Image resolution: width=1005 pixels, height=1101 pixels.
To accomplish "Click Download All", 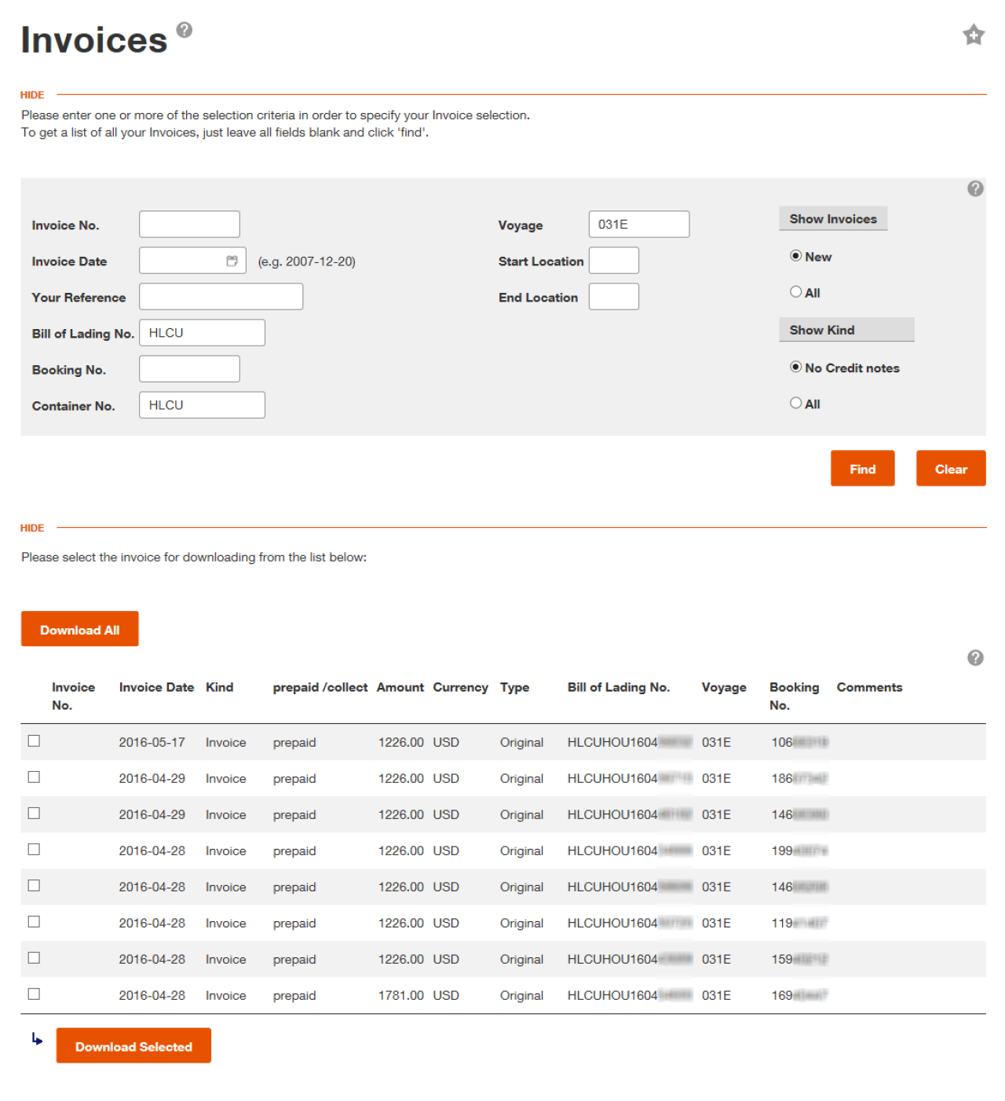I will 79,628.
